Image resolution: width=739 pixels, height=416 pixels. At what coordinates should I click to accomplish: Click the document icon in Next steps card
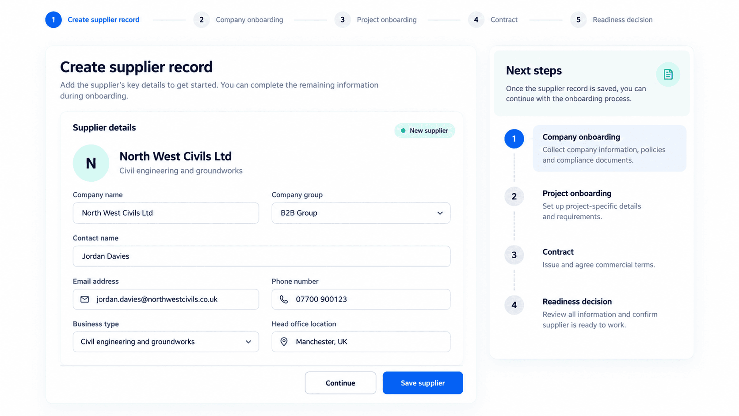(668, 74)
